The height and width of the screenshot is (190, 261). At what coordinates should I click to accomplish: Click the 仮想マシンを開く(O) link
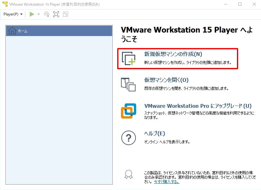(x=166, y=80)
